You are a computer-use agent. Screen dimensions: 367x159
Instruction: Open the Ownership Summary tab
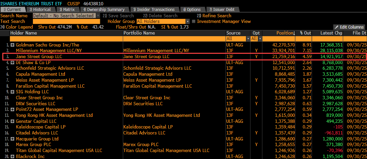tap(104, 10)
